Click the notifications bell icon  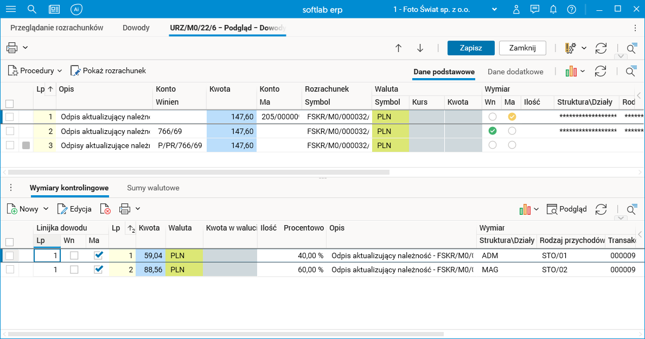coord(553,9)
